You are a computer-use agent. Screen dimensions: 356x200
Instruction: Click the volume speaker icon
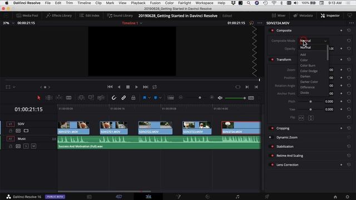coord(220,98)
